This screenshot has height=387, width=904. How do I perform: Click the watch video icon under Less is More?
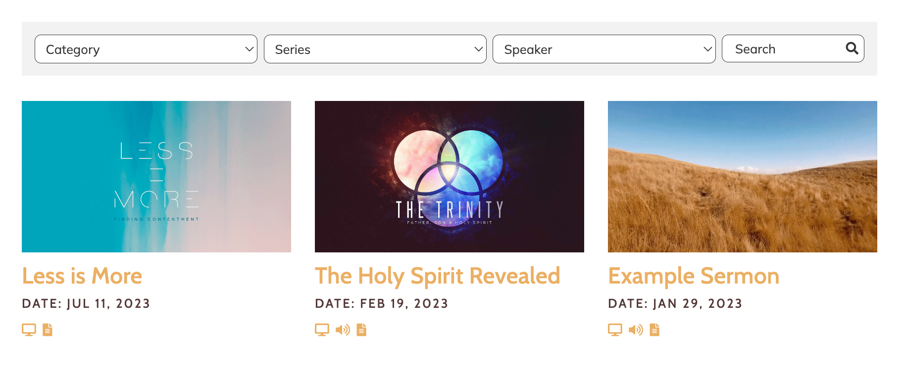[x=29, y=329]
